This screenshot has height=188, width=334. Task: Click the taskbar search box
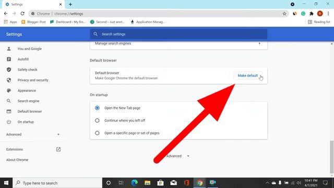[57, 183]
